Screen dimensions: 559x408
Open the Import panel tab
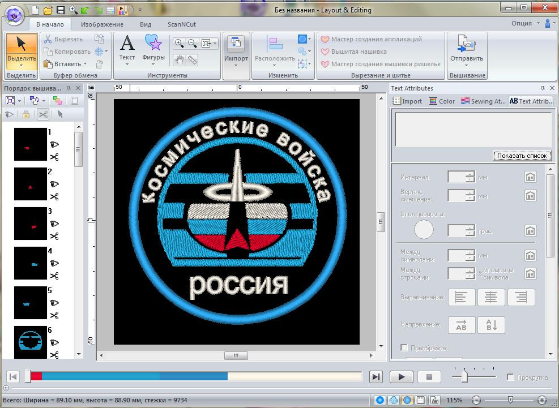coord(407,101)
